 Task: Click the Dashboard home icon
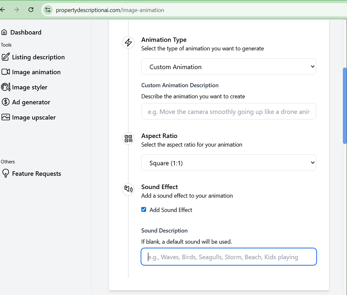pyautogui.click(x=4, y=32)
